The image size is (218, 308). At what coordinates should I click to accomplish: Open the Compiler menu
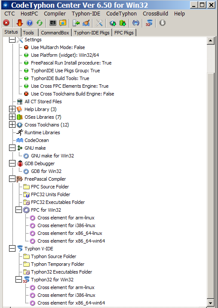click(x=55, y=14)
